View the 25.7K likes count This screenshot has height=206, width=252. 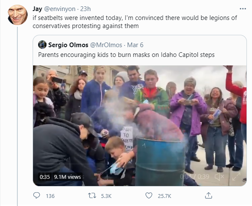pos(164,196)
